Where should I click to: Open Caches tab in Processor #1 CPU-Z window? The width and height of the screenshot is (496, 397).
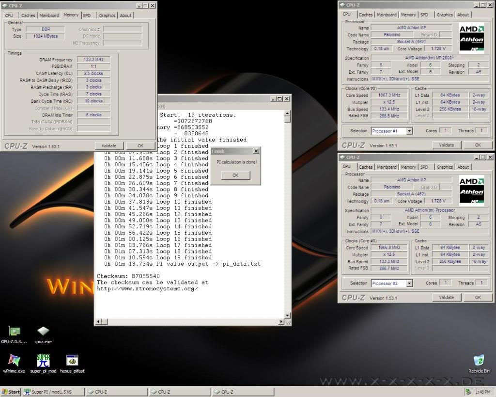point(366,15)
